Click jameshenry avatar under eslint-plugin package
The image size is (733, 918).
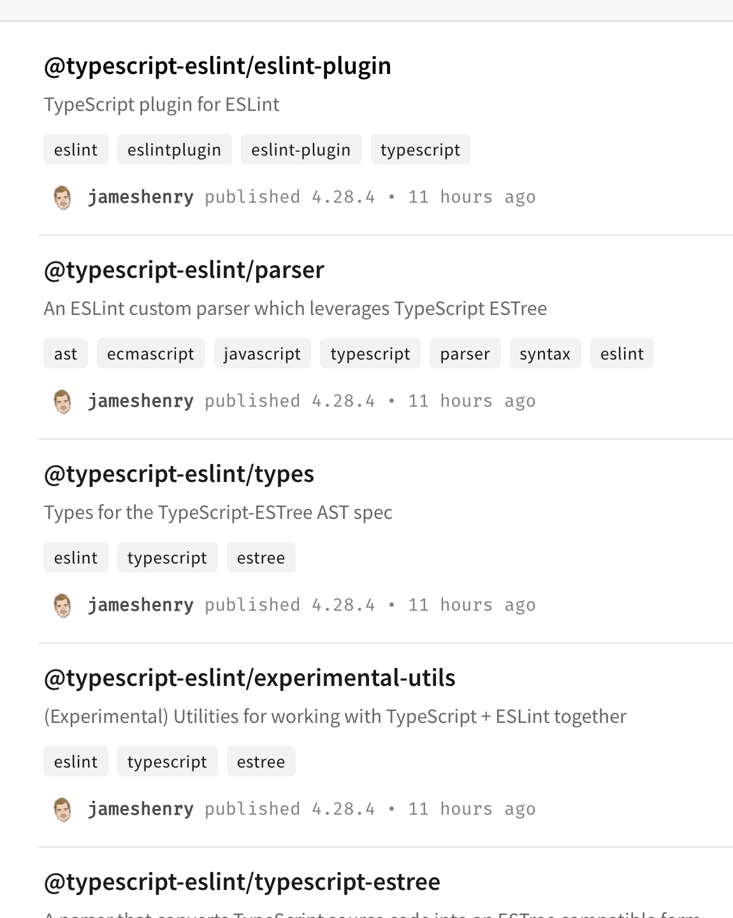(62, 198)
